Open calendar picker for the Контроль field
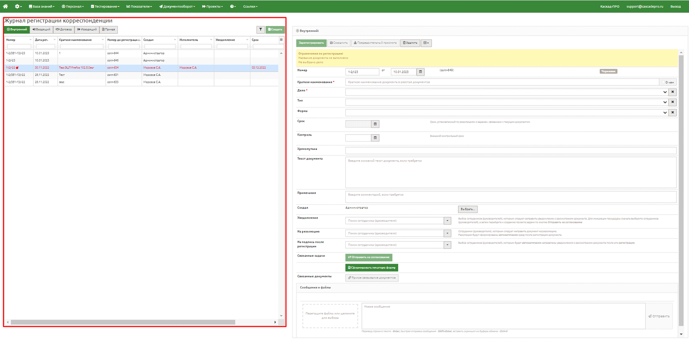This screenshot has height=339, width=689. 375,138
